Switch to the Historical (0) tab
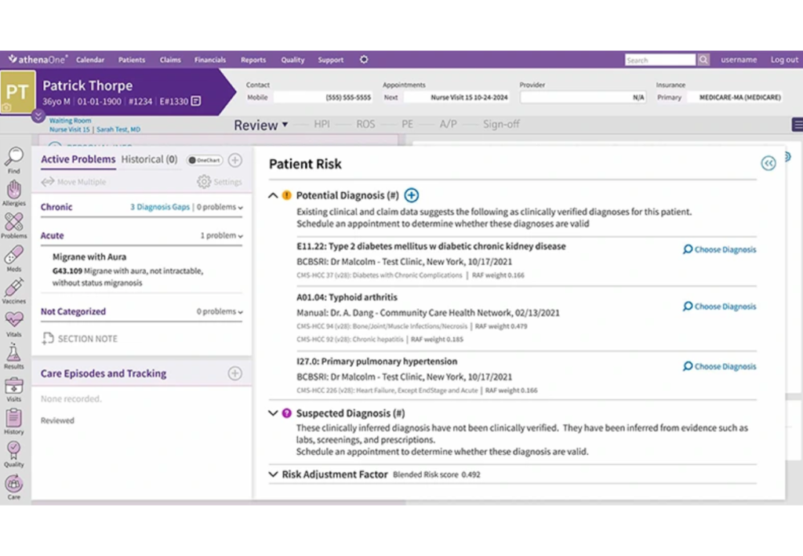 [150, 159]
